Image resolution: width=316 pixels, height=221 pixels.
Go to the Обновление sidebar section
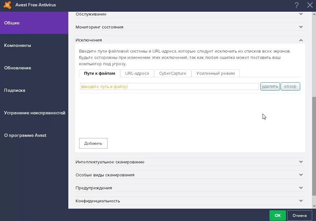[34, 68]
